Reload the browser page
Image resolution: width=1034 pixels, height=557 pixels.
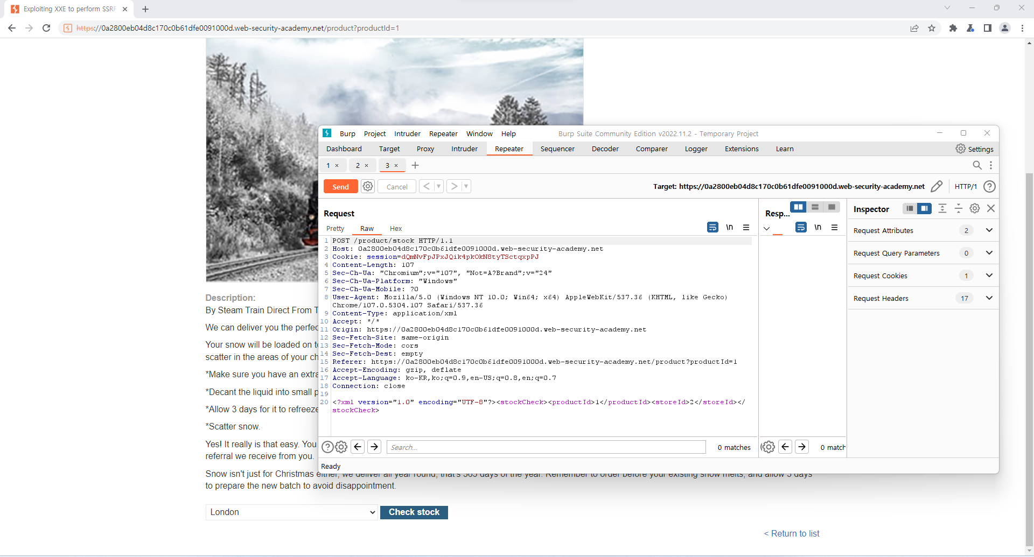click(46, 28)
